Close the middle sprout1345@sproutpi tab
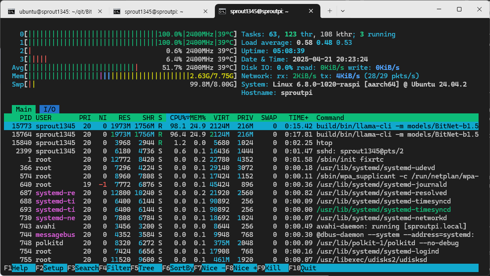This screenshot has width=490, height=276. click(205, 11)
